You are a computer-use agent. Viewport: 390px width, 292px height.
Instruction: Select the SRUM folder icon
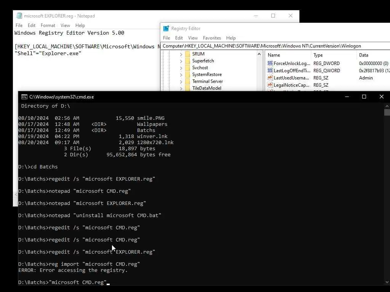click(x=187, y=54)
